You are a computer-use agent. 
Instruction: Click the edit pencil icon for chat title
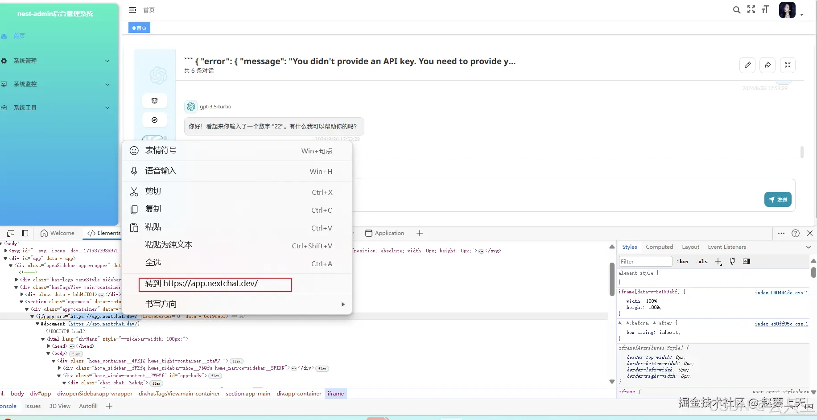(x=747, y=65)
